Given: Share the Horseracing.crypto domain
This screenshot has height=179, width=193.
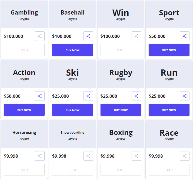Looking at the screenshot, I should point(40,156).
